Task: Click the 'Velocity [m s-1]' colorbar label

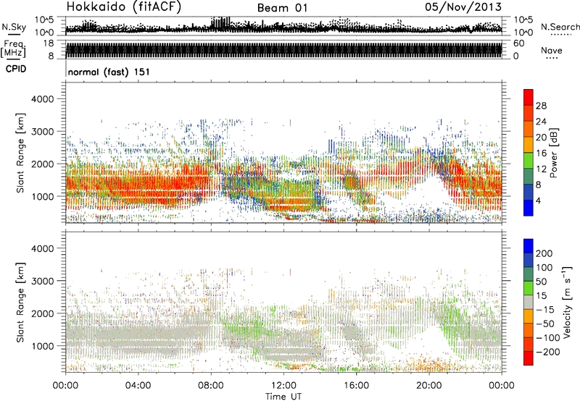Action: click(566, 302)
